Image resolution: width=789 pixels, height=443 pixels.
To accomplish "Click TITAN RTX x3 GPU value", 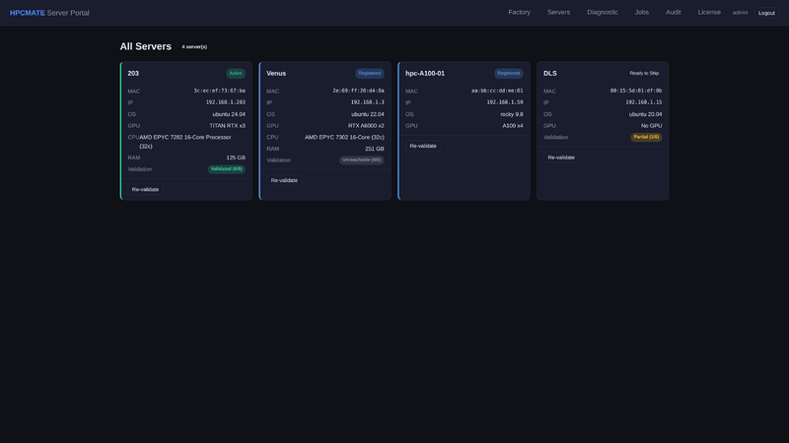I will coord(228,126).
